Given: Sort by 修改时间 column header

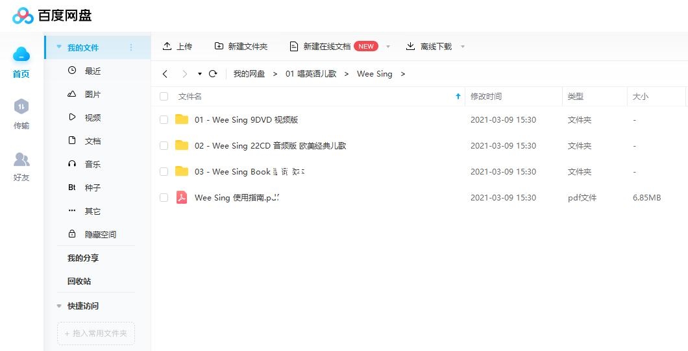Looking at the screenshot, I should tap(485, 97).
